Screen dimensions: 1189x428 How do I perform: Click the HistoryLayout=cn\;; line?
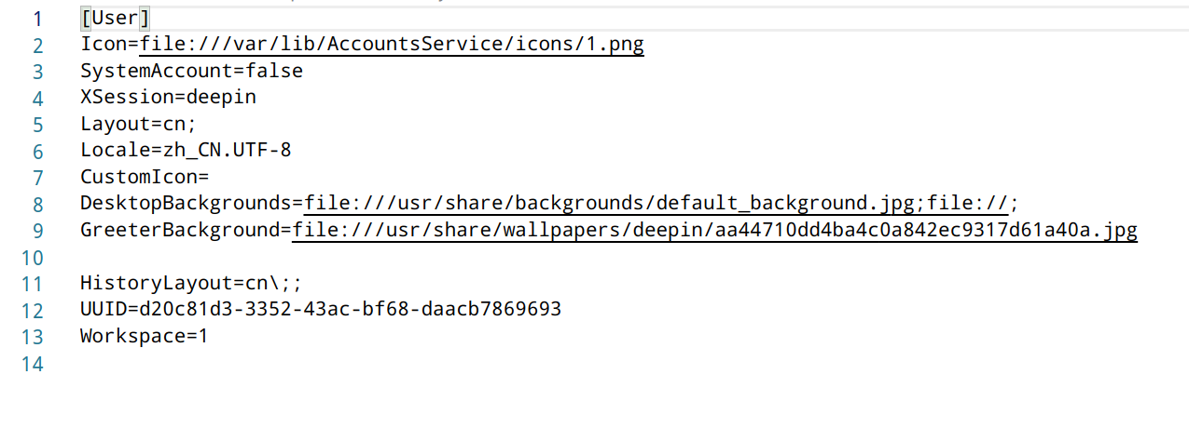point(191,283)
